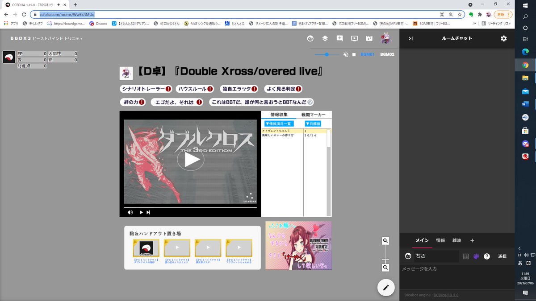Open the layers panel icon
The height and width of the screenshot is (301, 536).
coord(325,38)
